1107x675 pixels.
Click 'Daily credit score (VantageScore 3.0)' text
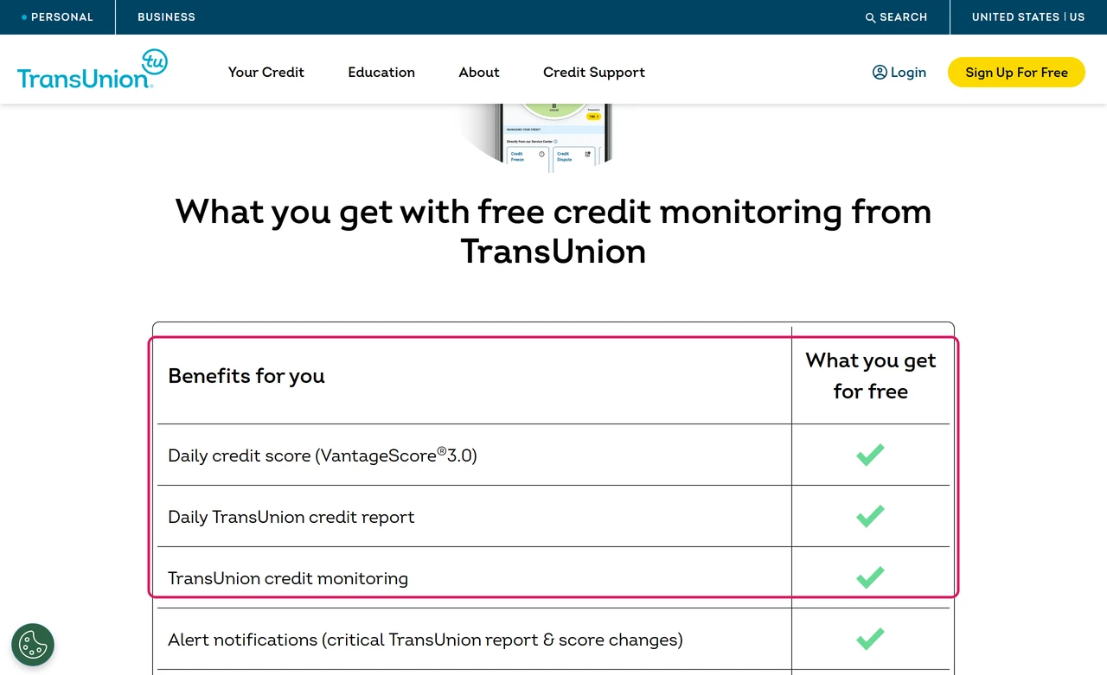[x=323, y=455]
